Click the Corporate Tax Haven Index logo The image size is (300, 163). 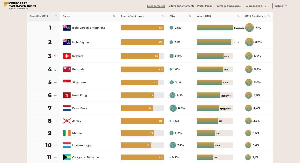pyautogui.click(x=20, y=6)
